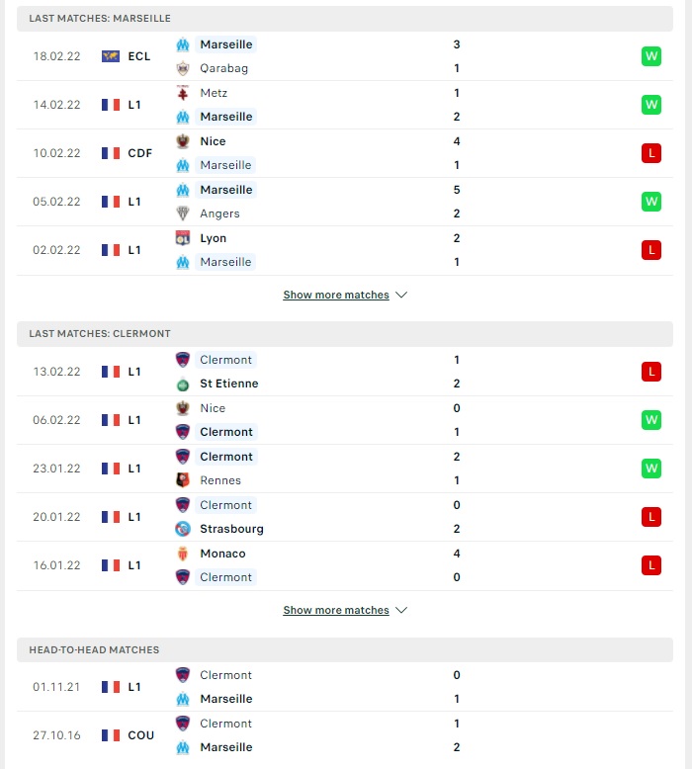Click the red L badge for Monaco vs Clermont
This screenshot has height=769, width=692.
click(650, 565)
